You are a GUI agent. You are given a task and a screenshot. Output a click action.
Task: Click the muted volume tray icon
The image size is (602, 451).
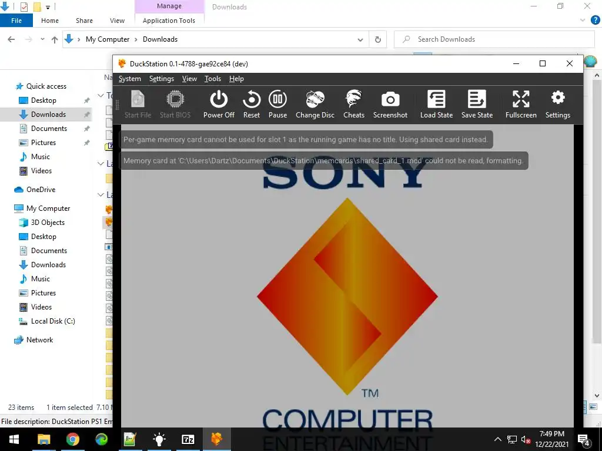pos(526,440)
